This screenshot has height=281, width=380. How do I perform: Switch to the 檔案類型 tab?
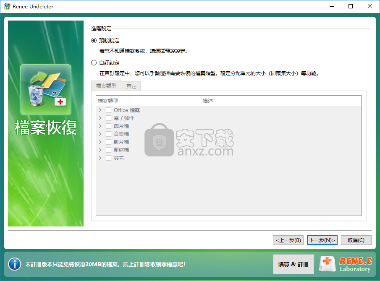[x=106, y=86]
